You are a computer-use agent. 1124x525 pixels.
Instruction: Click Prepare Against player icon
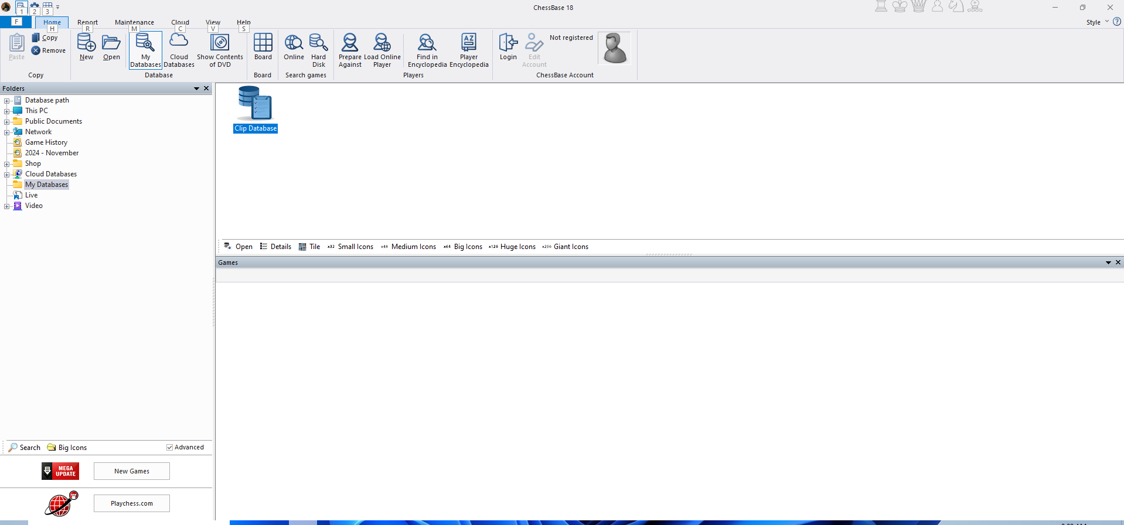[350, 42]
